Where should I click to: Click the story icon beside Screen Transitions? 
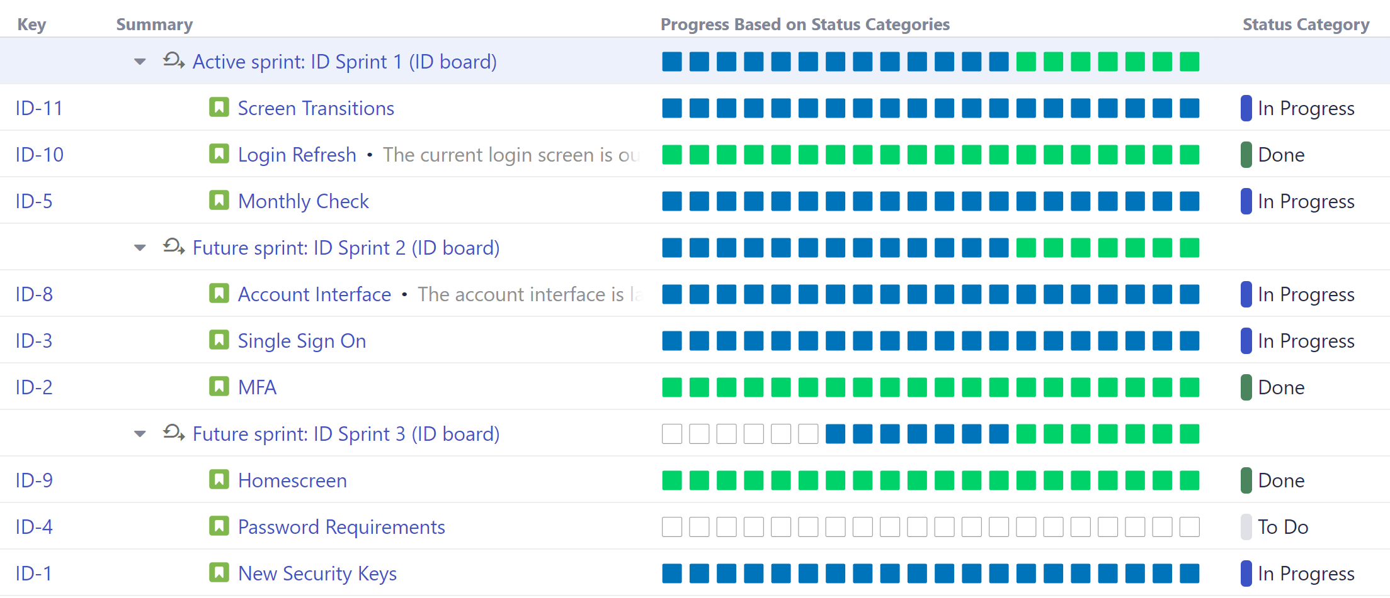point(219,108)
